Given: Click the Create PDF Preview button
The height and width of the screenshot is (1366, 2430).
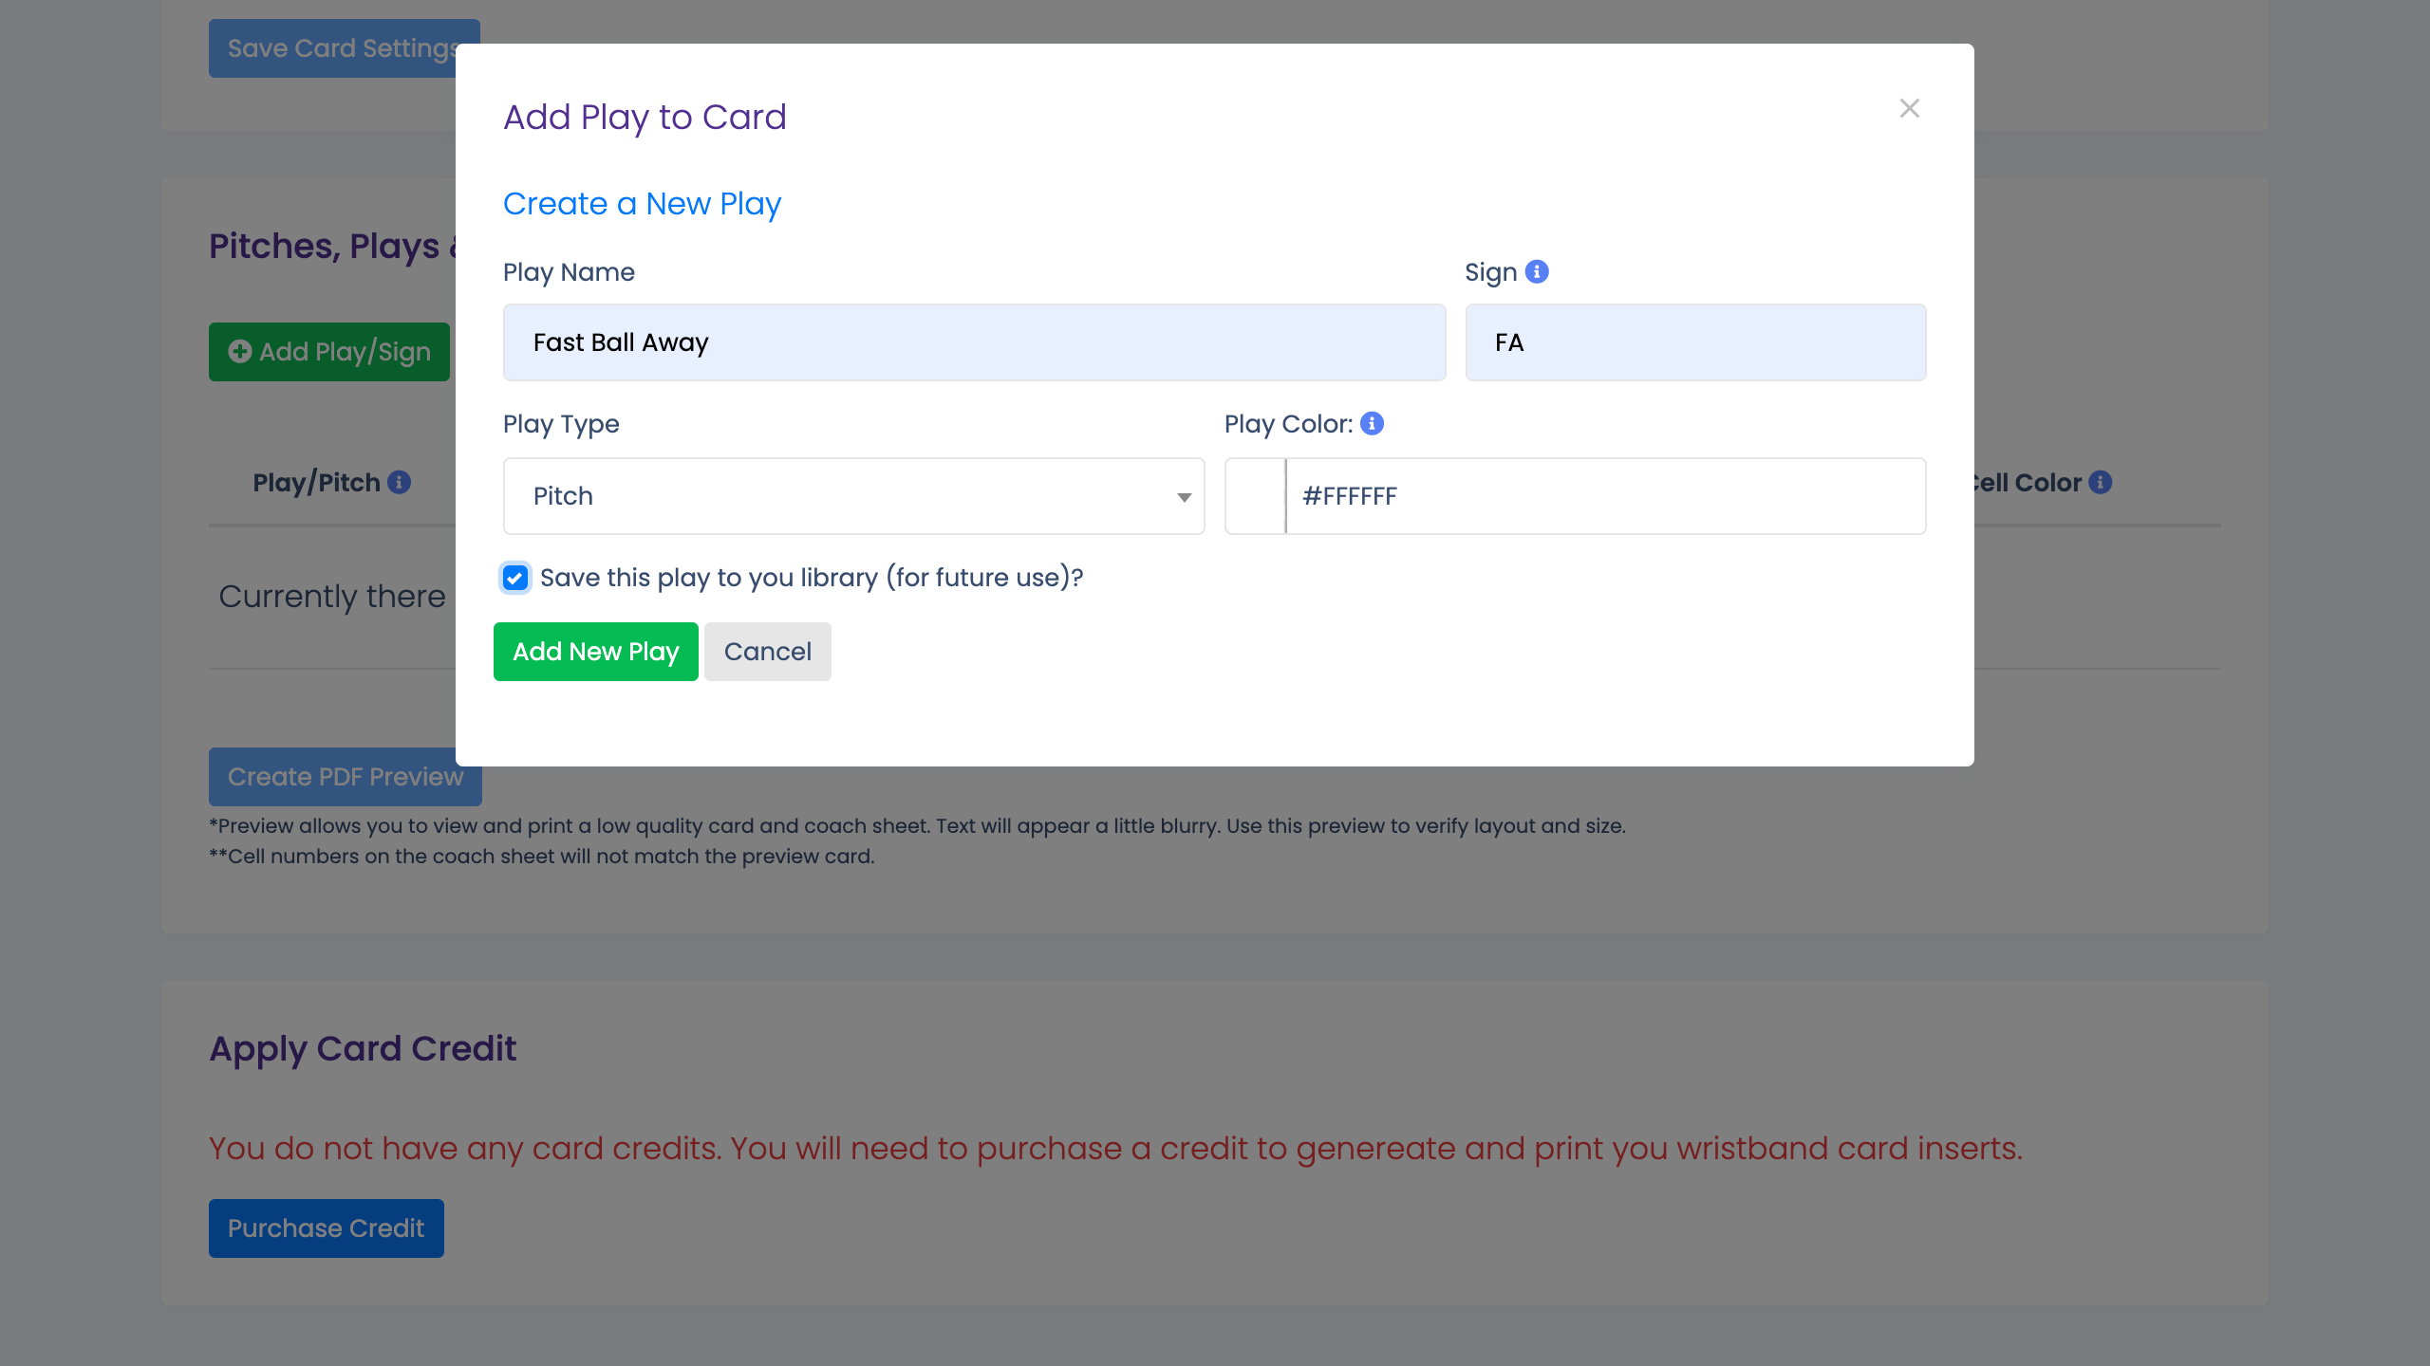Looking at the screenshot, I should point(344,776).
